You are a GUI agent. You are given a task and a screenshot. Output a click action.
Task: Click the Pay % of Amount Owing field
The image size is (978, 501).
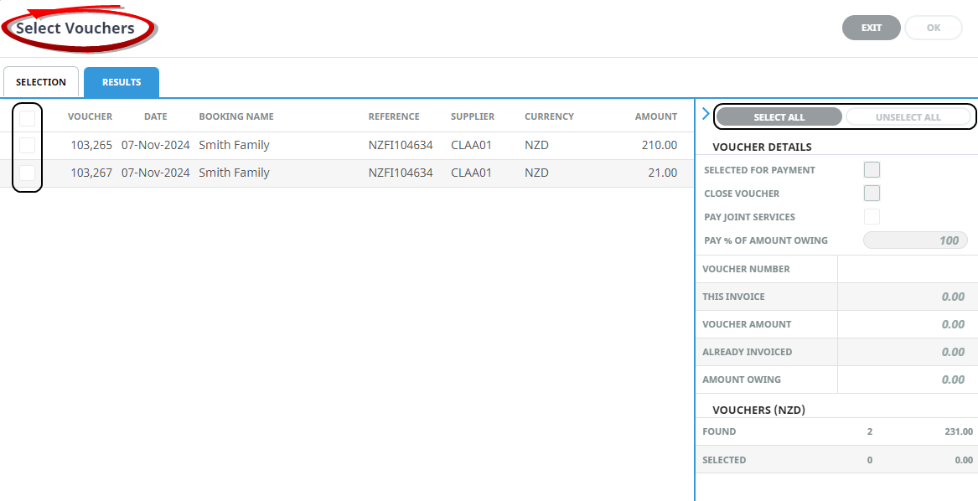pyautogui.click(x=915, y=240)
